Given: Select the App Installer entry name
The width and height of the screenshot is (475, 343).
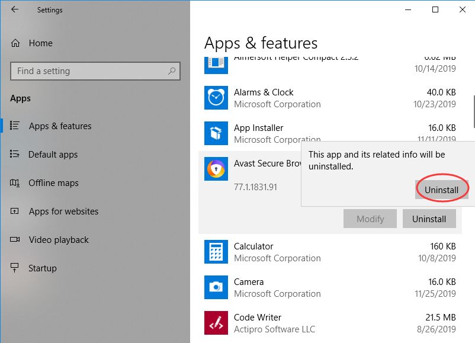Looking at the screenshot, I should click(258, 128).
